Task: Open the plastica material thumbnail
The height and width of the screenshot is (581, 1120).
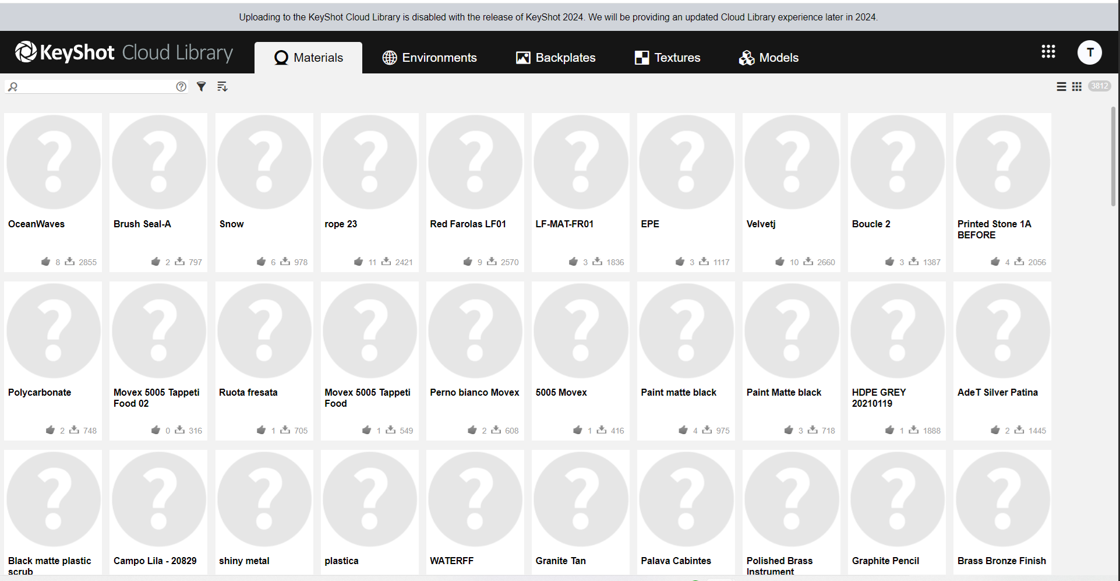Action: coord(370,499)
